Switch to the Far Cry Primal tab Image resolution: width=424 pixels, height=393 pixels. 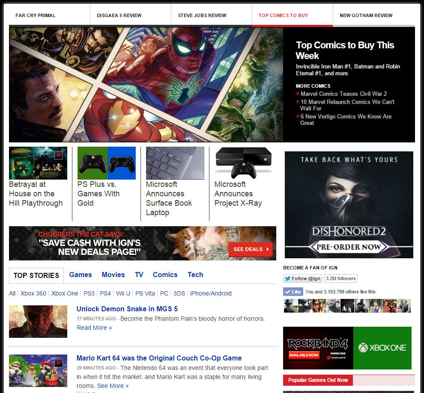coord(36,15)
